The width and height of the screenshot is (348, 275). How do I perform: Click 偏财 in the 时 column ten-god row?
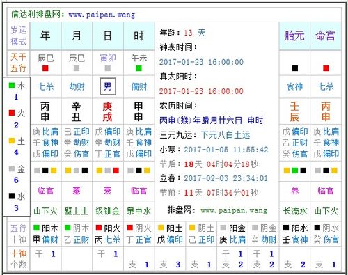(x=139, y=86)
